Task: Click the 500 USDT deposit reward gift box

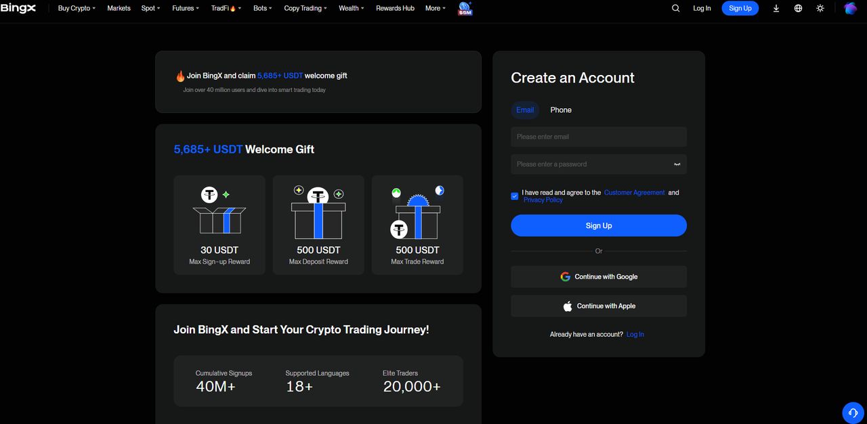Action: [x=318, y=212]
